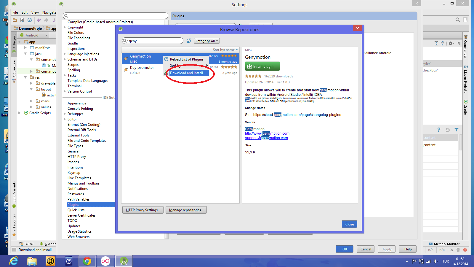This screenshot has width=474, height=267.
Task: Collapse the java folder in the project tree
Action: 25,54
